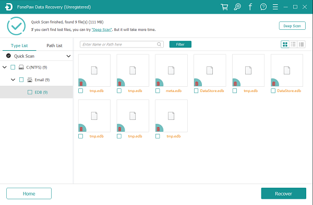Tick the Email (9) checkbox
The width and height of the screenshot is (313, 205).
tap(21, 80)
